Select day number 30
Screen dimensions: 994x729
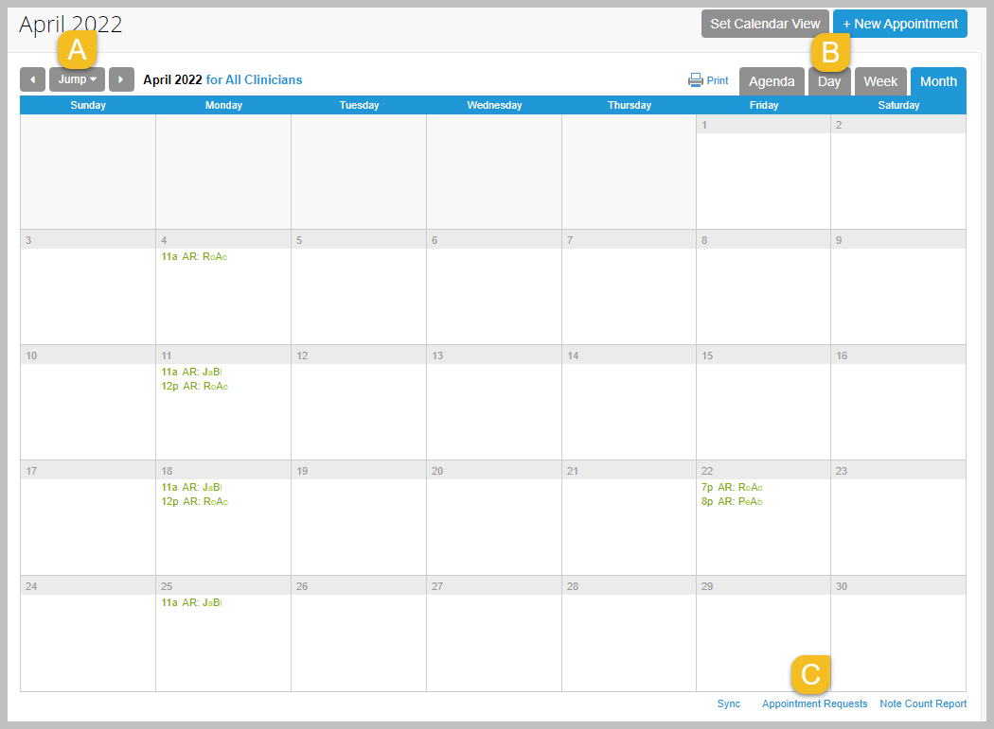pos(842,586)
